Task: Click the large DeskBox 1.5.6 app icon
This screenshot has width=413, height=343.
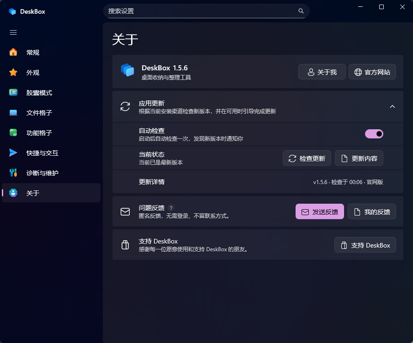Action: click(x=127, y=70)
